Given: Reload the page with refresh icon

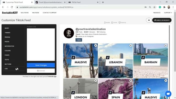Looking at the screenshot, I should (12, 7).
